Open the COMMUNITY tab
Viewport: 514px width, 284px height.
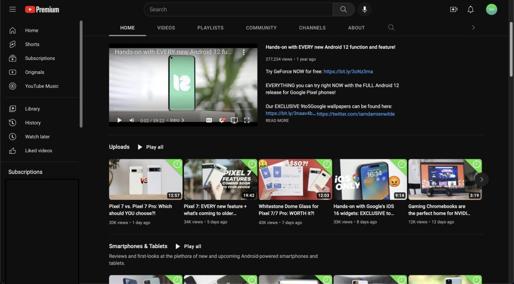click(x=261, y=28)
